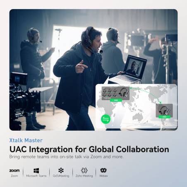Click the Zoom logo icon
Viewport: 187px width, 187px height.
(x=14, y=170)
